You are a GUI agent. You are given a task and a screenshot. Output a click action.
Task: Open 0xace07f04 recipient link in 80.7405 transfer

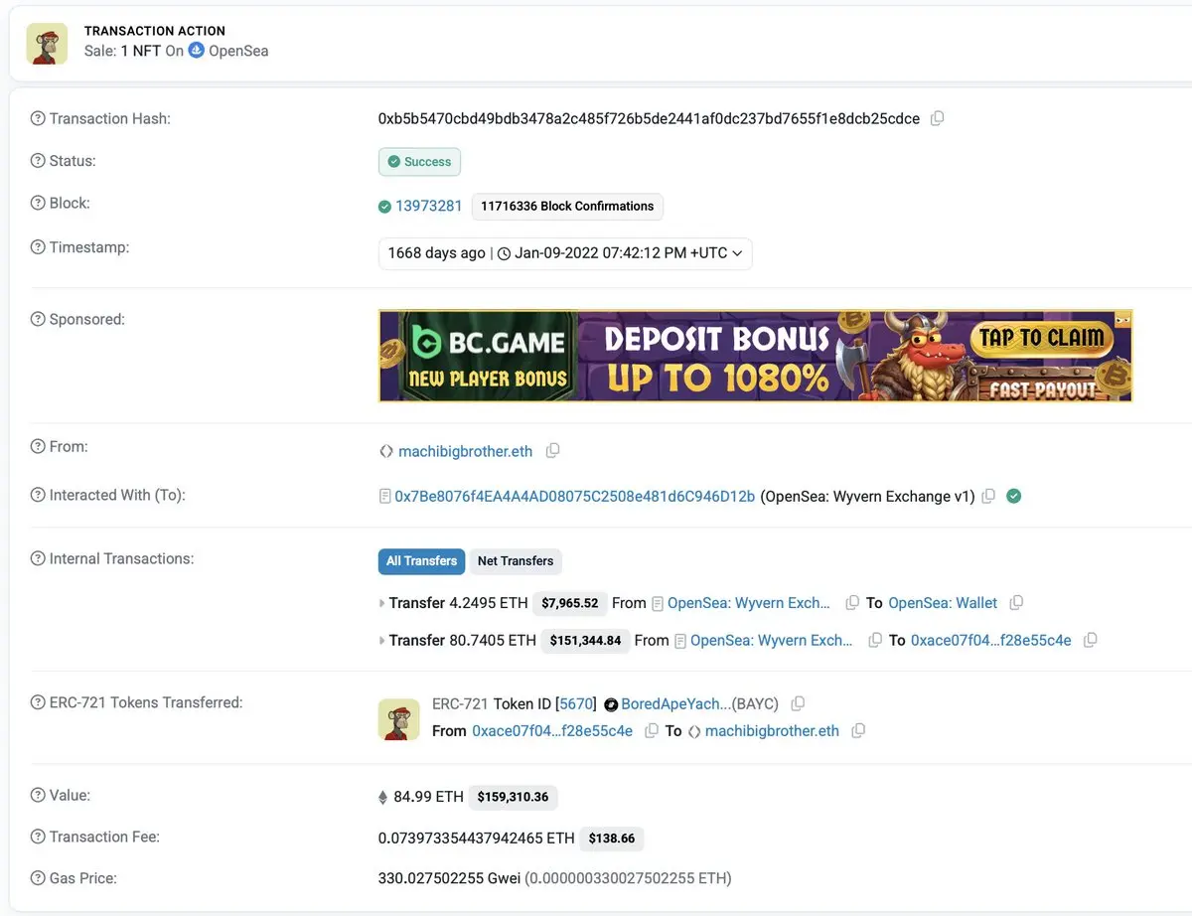991,641
